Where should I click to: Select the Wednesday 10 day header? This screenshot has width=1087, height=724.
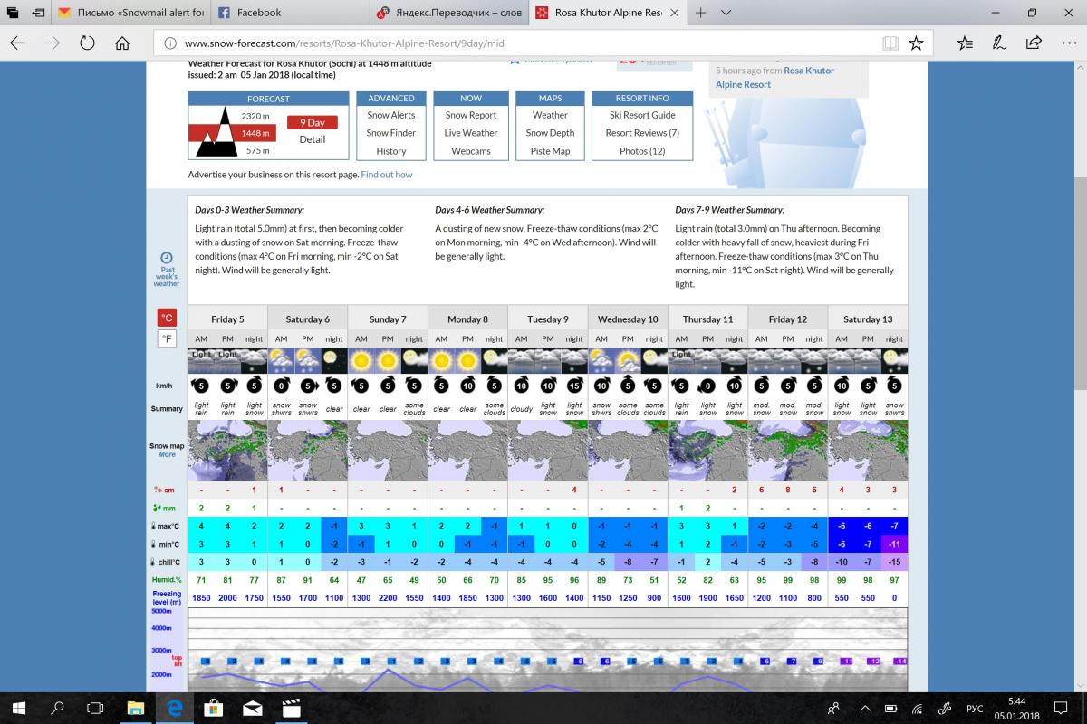pyautogui.click(x=628, y=319)
